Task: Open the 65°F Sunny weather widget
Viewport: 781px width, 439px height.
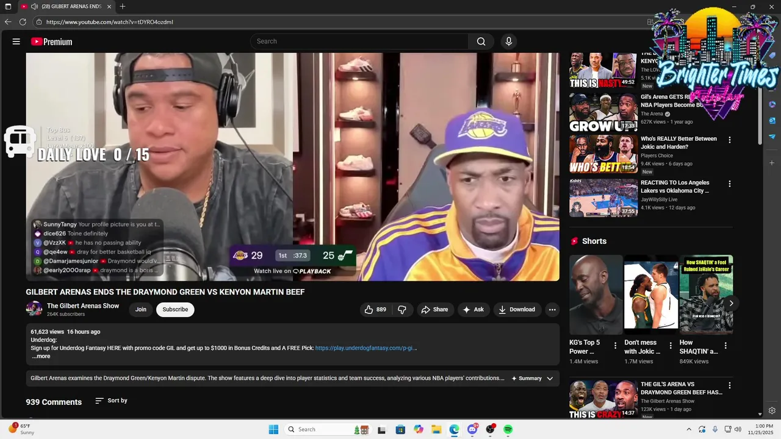Action: pos(22,429)
